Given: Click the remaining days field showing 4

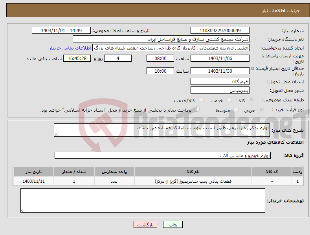Looking at the screenshot, I should tap(118, 58).
